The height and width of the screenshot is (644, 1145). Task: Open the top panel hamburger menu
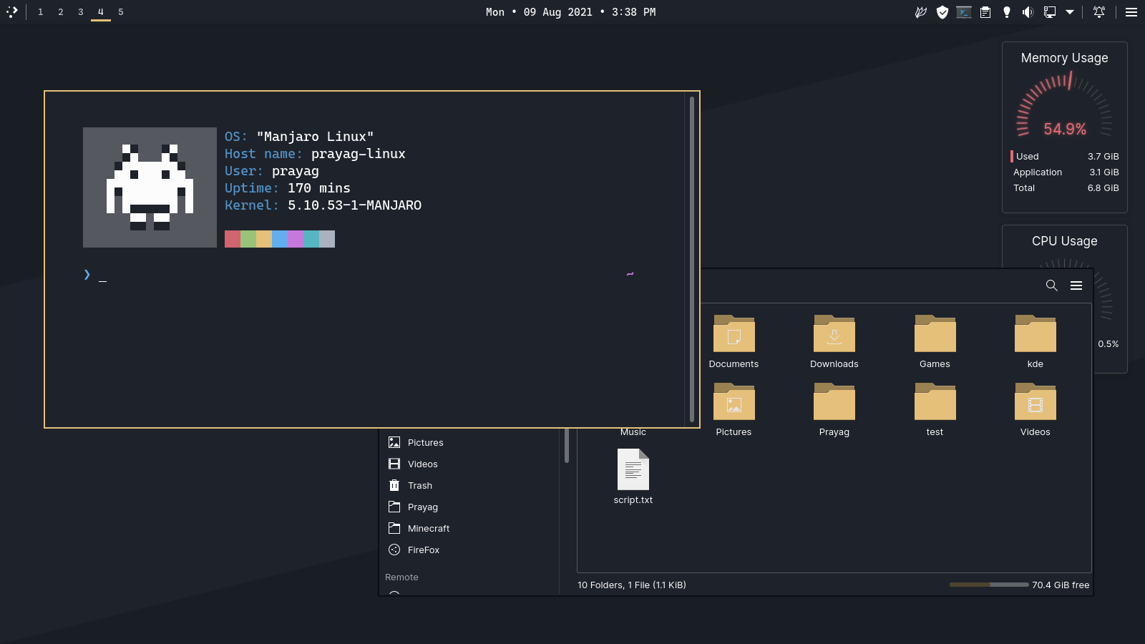1131,12
